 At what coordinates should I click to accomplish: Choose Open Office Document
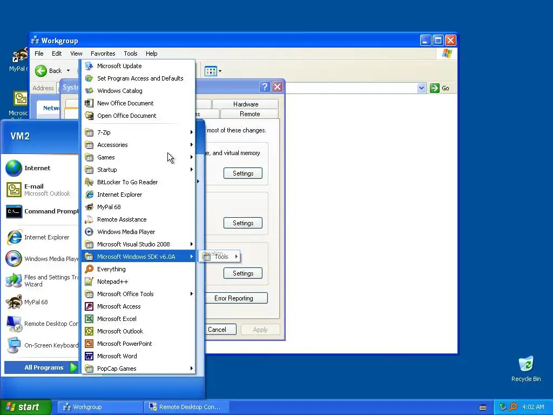pyautogui.click(x=138, y=116)
